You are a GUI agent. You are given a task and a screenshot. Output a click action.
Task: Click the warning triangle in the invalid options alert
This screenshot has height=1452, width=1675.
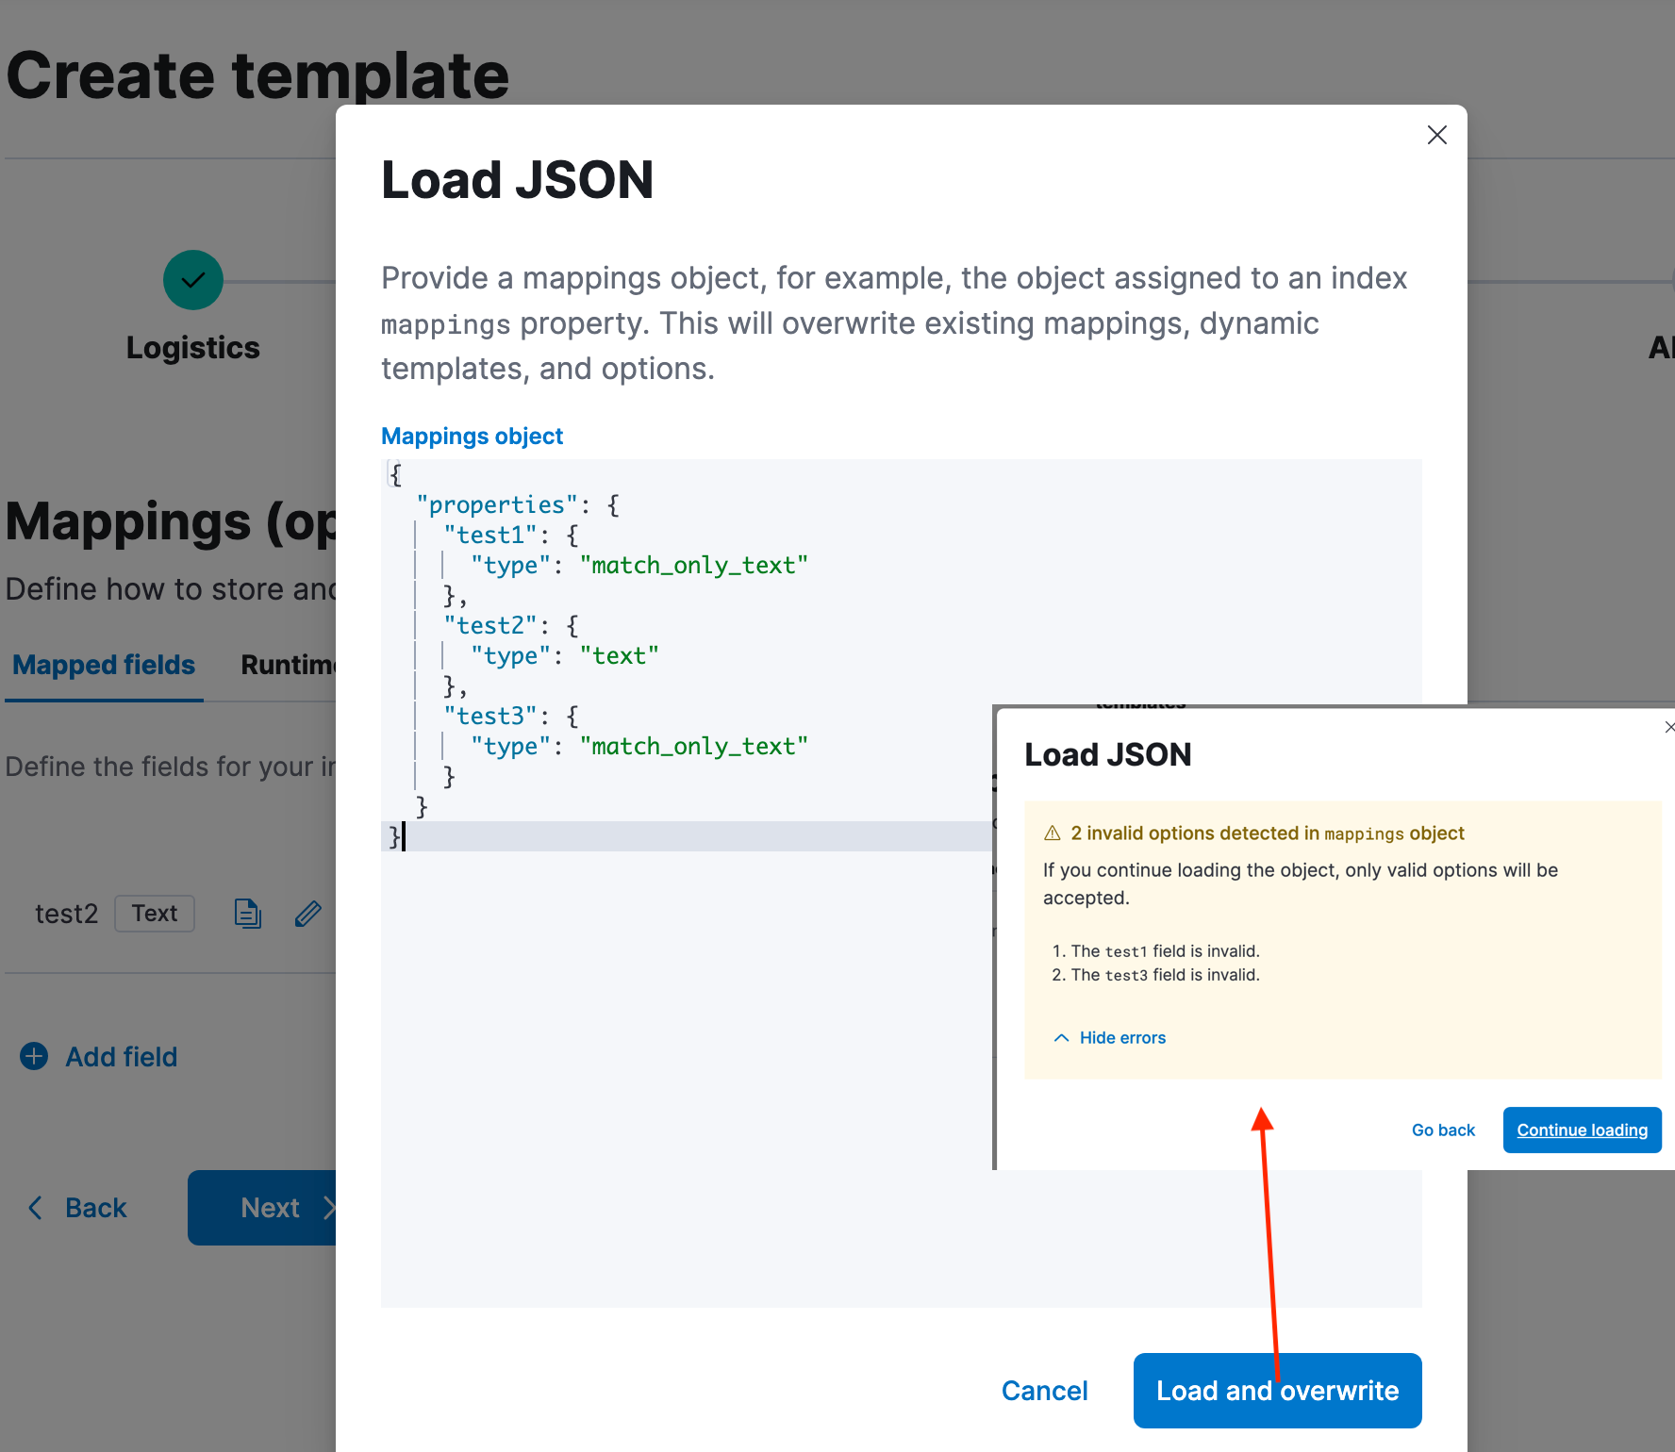click(x=1053, y=833)
